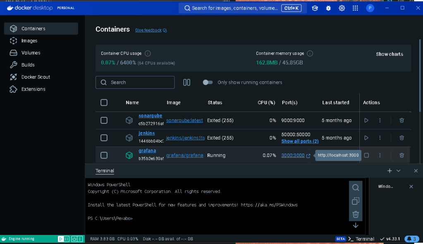Click the engine power icon
423x244 pixels.
(74, 239)
